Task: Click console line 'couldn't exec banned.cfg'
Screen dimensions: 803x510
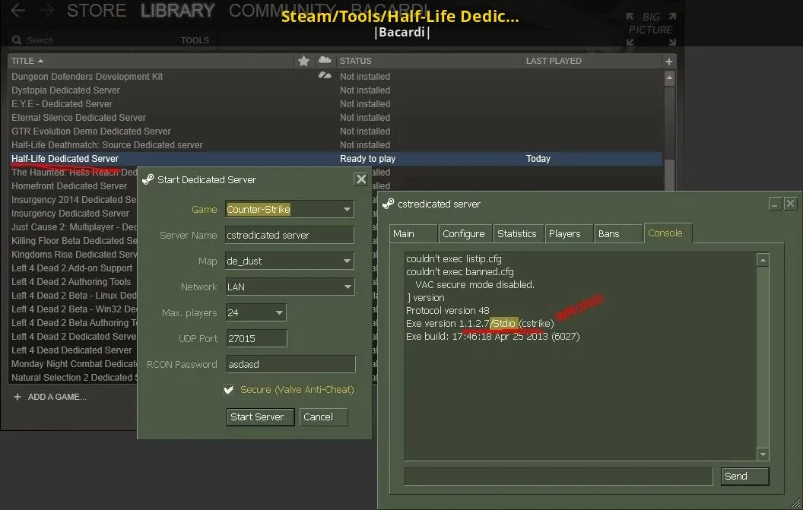Action: coord(460,272)
